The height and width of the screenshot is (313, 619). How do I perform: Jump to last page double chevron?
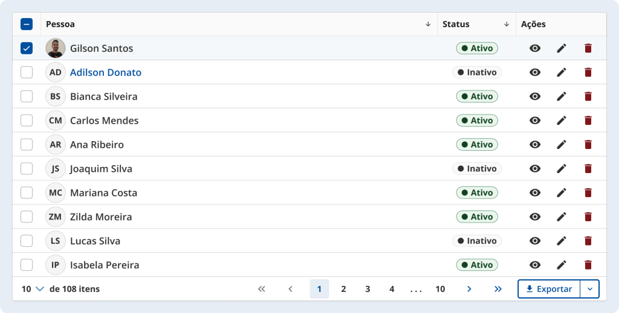498,289
